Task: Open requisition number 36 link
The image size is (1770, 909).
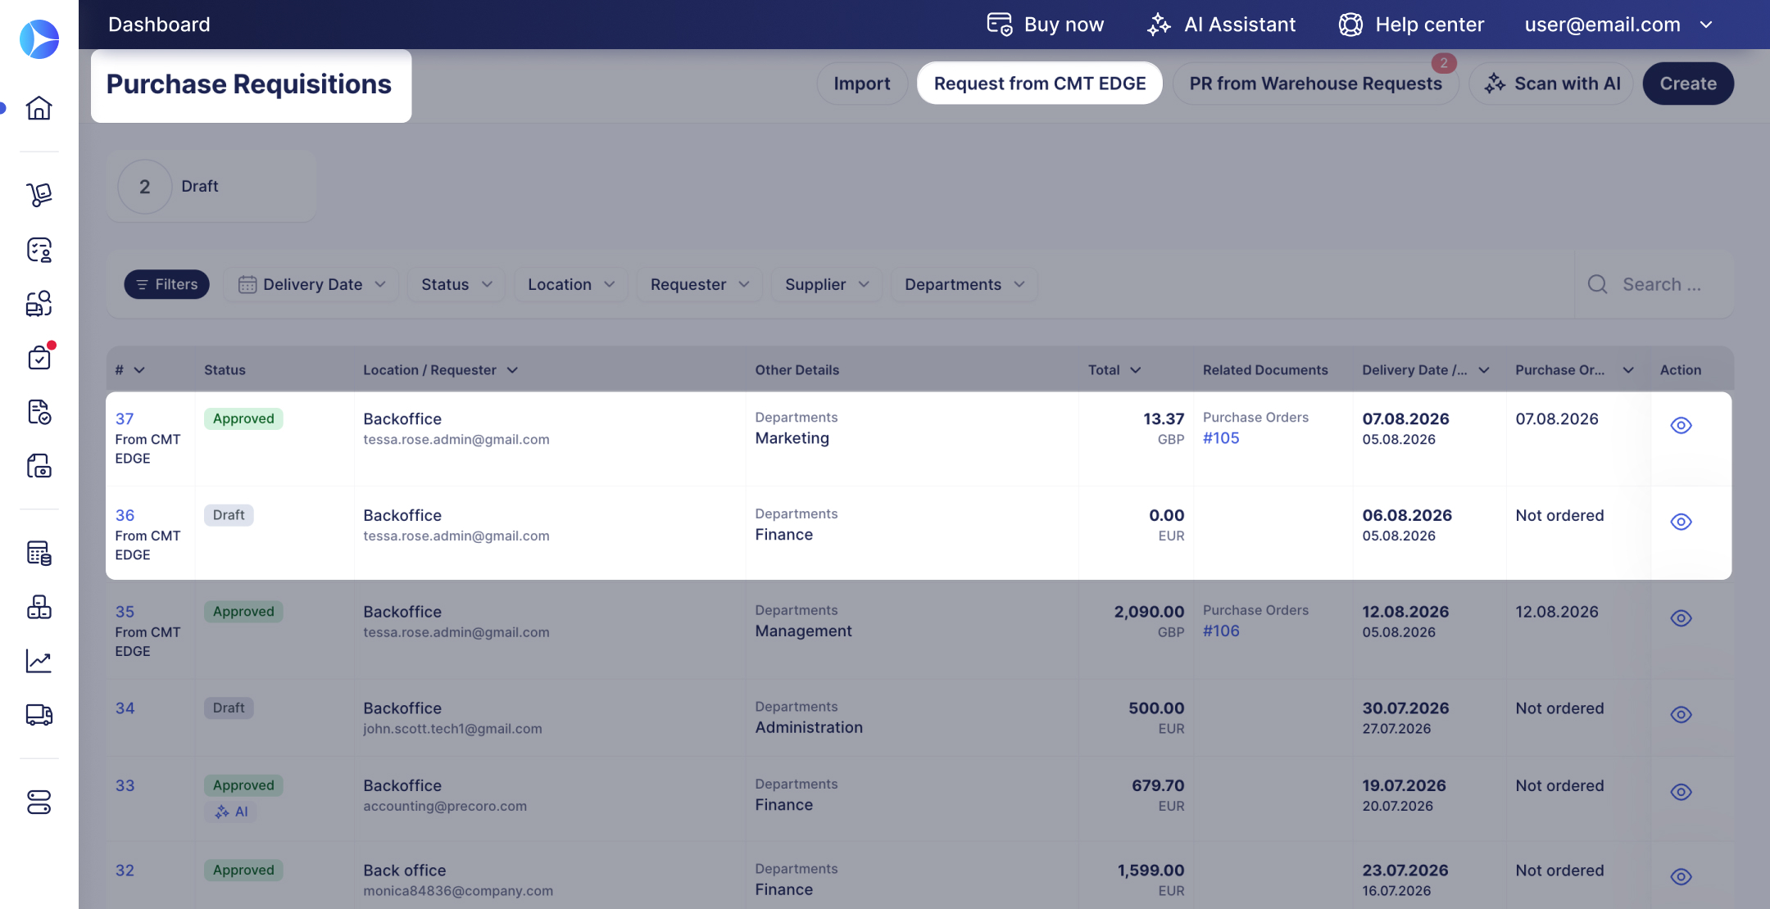Action: 125,515
